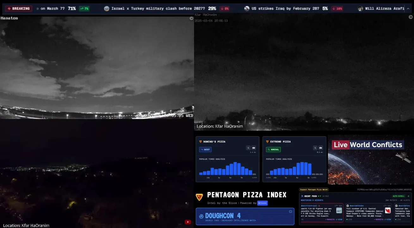
Task: Click the tallest bar in Domino's popular times chart
Action: pyautogui.click(x=235, y=168)
